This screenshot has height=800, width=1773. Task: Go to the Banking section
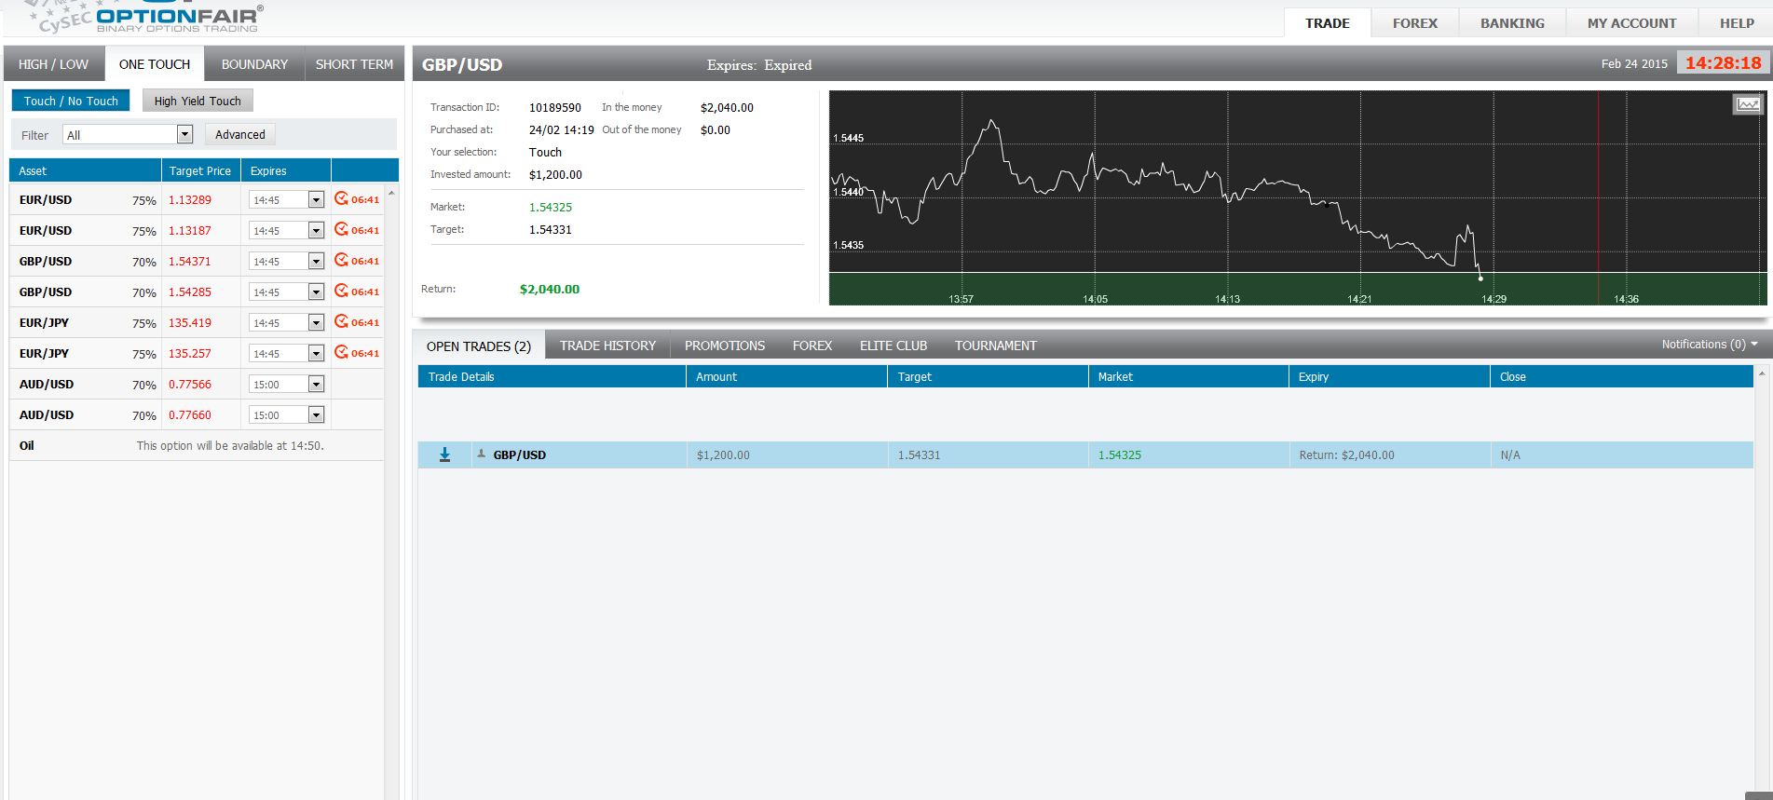click(x=1512, y=23)
